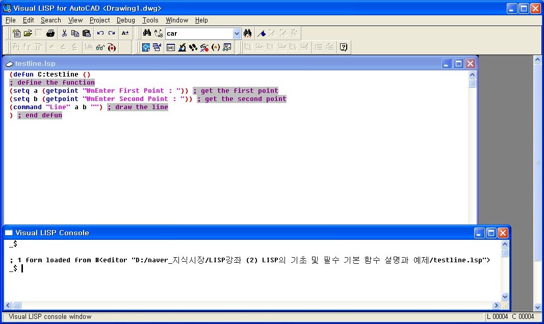Click console vertical scrollbar up arrow
Viewport: 544px width, 324px height.
pyautogui.click(x=505, y=244)
